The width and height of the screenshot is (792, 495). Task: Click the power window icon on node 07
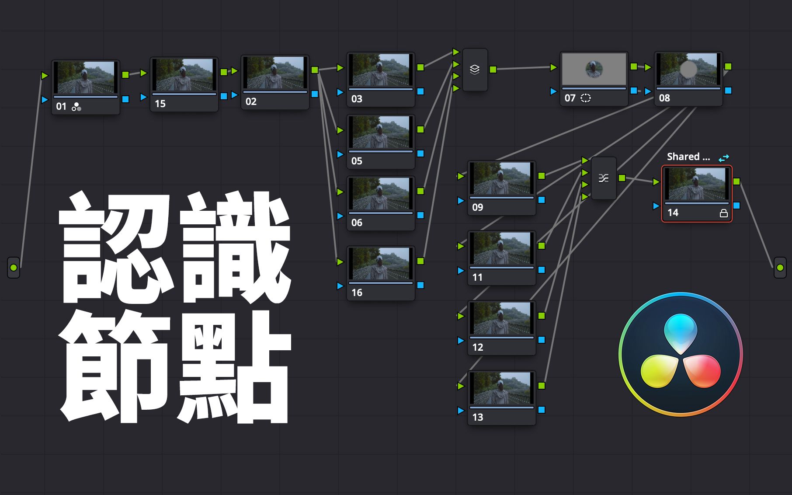(586, 98)
